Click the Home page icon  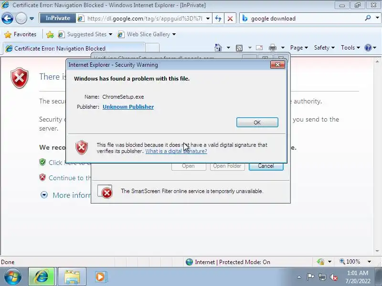tap(218, 48)
